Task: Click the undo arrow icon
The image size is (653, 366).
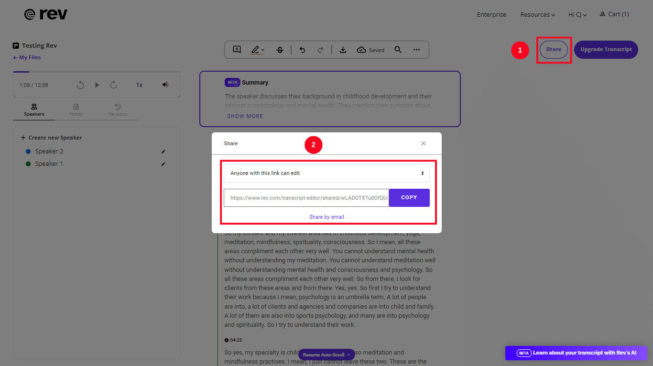Action: coord(302,50)
